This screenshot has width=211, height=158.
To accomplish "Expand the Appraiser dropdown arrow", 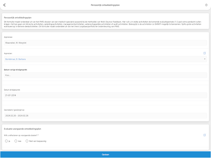I will pyautogui.click(x=205, y=59).
